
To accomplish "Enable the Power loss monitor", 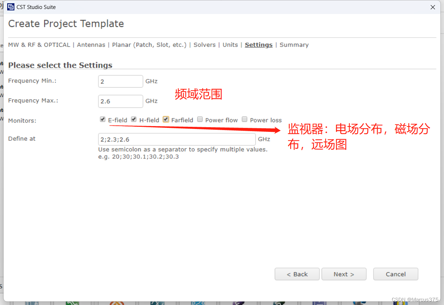I will (245, 119).
